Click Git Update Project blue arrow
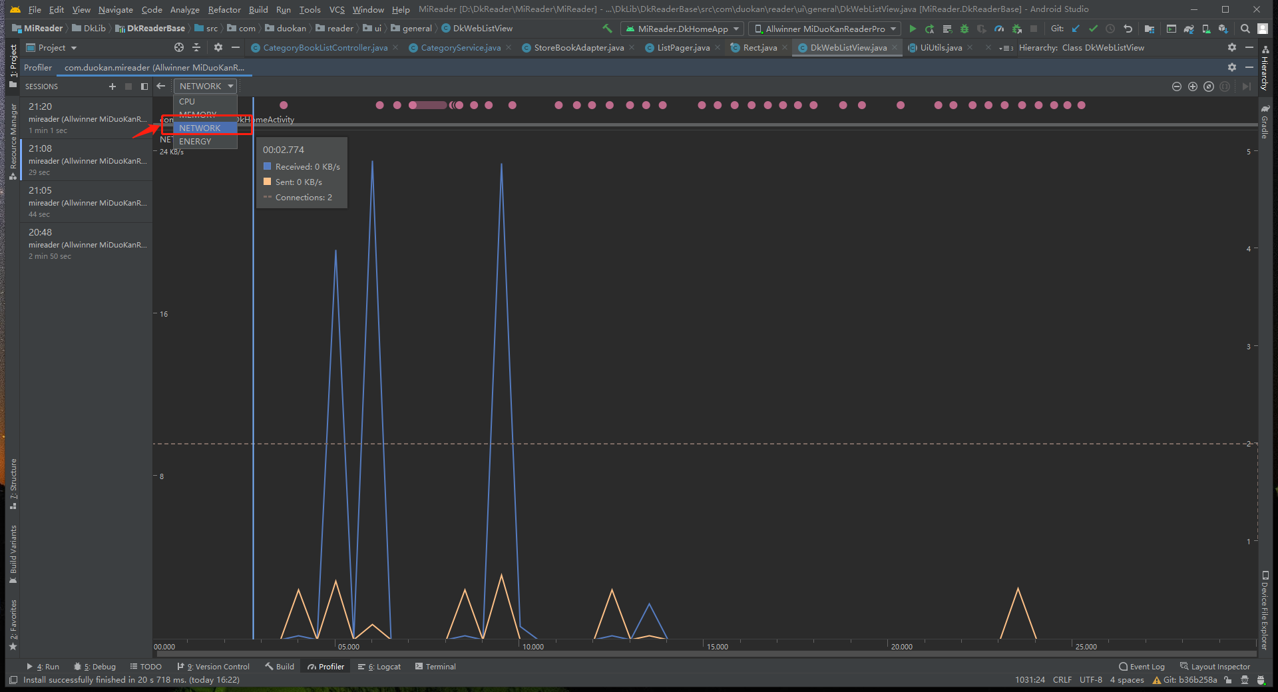 point(1076,29)
